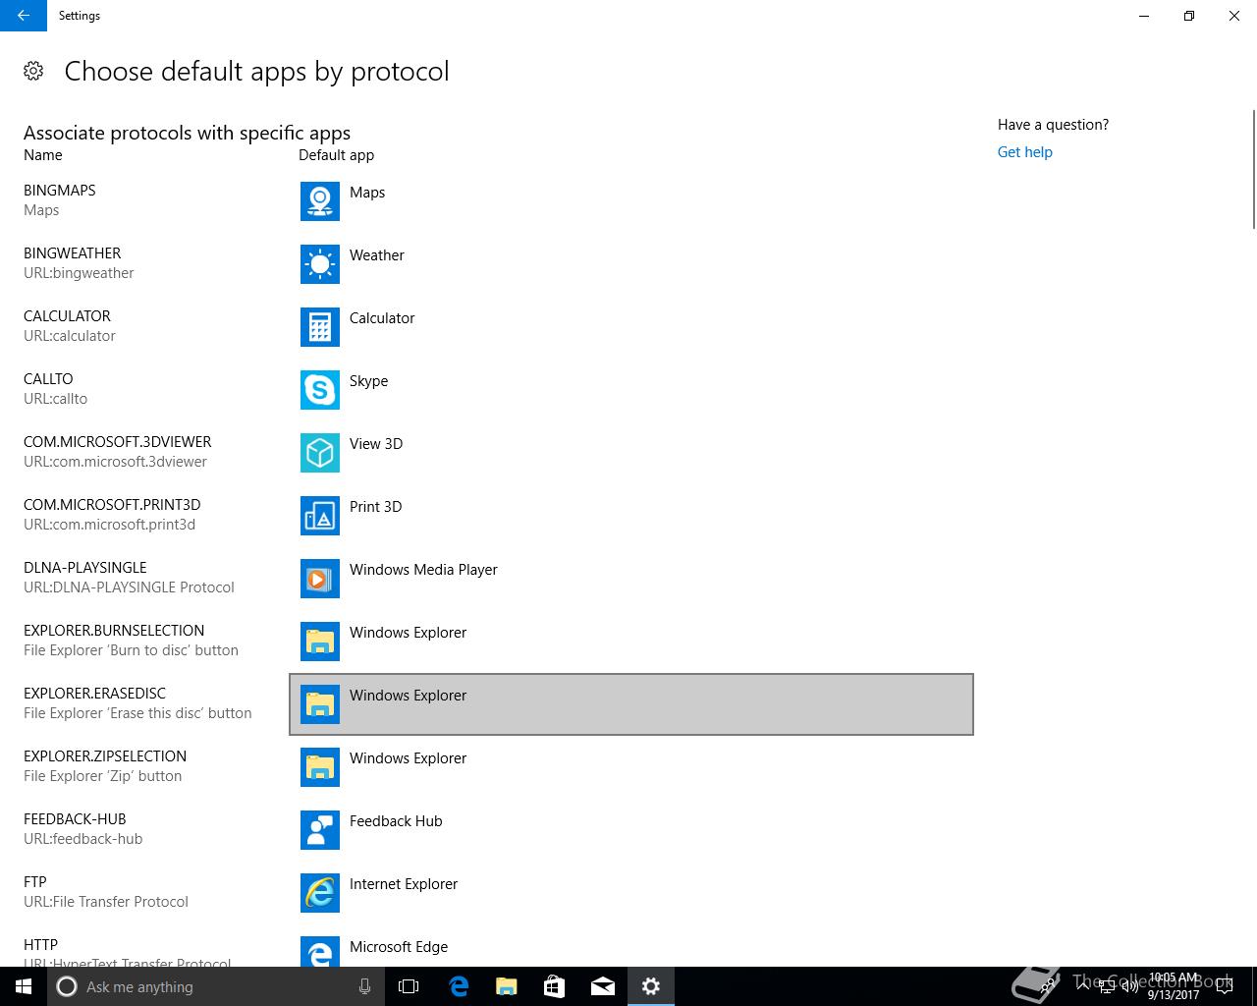Click the Calculator app icon
Viewport: 1257px width, 1006px height.
coord(320,327)
